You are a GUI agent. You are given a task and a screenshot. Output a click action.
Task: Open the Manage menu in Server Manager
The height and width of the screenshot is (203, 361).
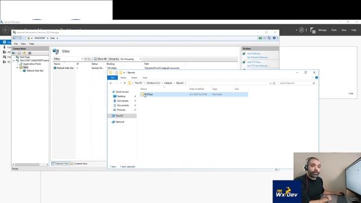click(322, 30)
